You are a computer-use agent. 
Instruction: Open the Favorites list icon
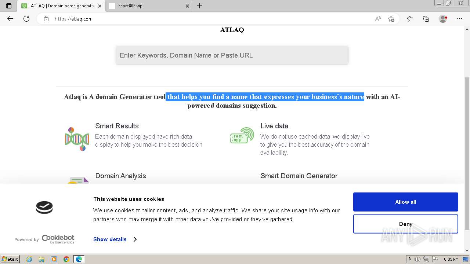pyautogui.click(x=410, y=19)
